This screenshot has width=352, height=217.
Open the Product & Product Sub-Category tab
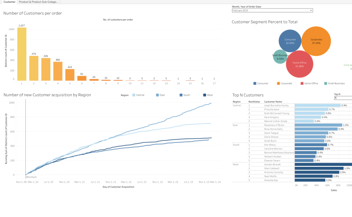coord(39,2)
